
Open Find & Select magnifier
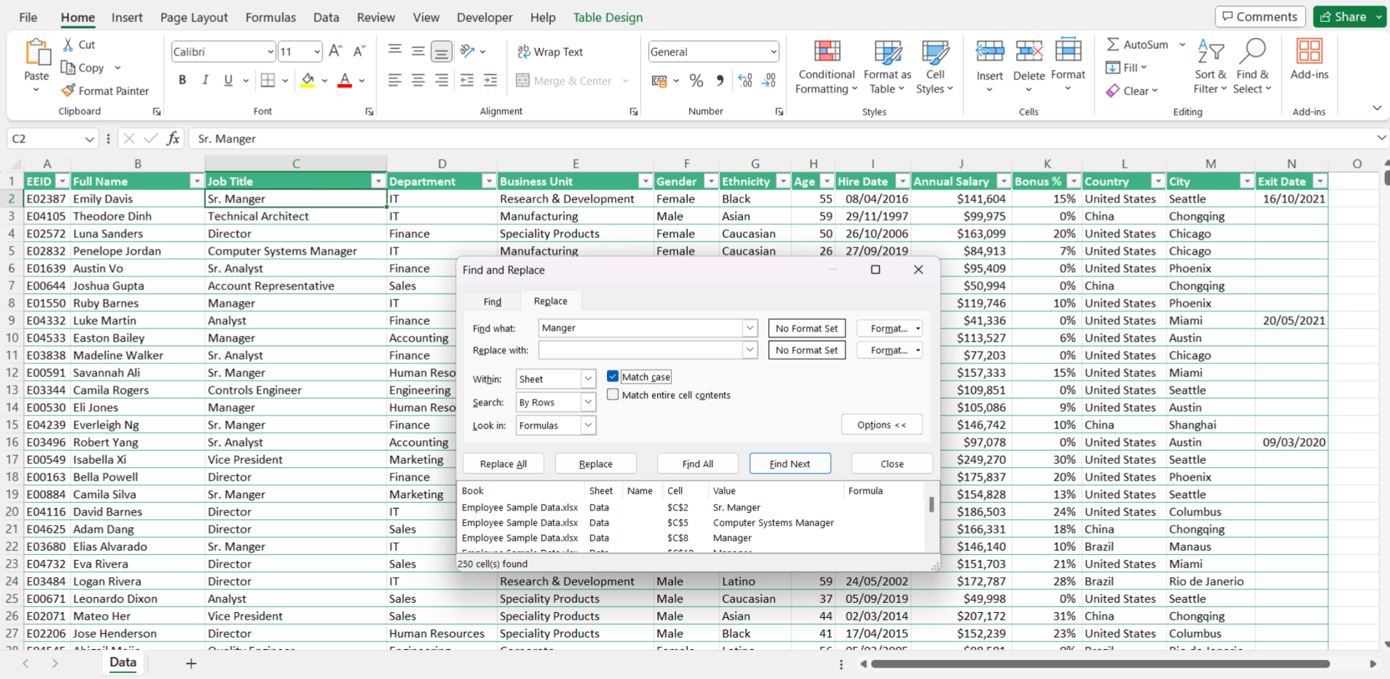pyautogui.click(x=1253, y=67)
